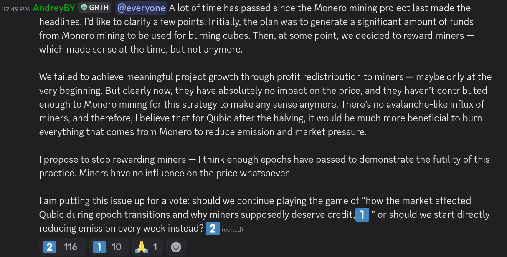Click the inline number 1 emoji in the message
Image resolution: width=507 pixels, height=257 pixels.
362,215
